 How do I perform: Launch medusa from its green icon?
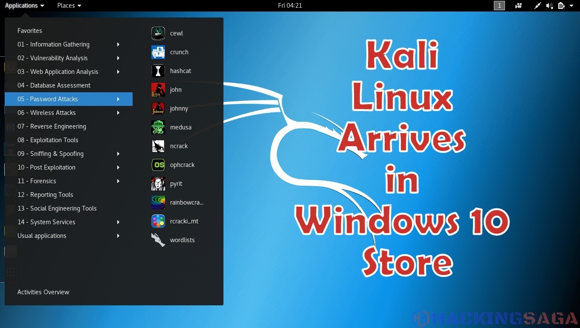(158, 127)
